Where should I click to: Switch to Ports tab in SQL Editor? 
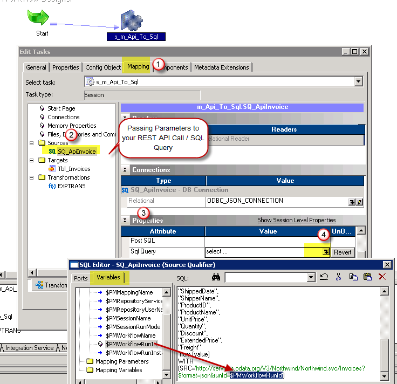(80, 278)
